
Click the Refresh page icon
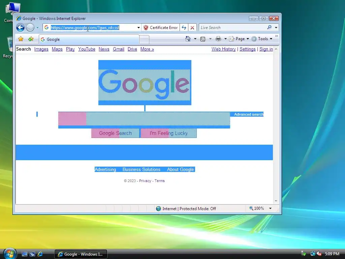pos(184,28)
